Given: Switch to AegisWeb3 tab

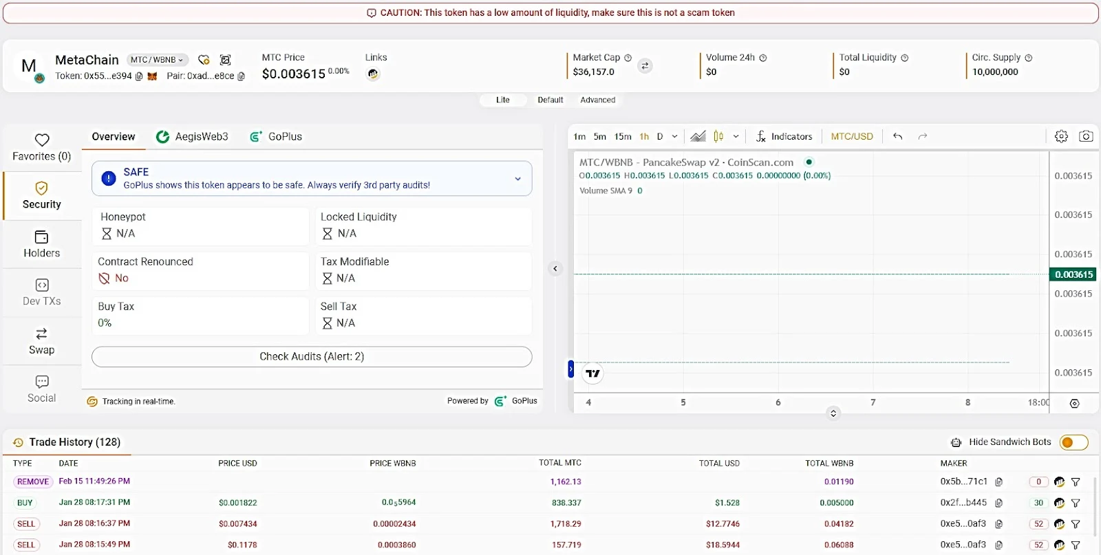Looking at the screenshot, I should (x=192, y=137).
